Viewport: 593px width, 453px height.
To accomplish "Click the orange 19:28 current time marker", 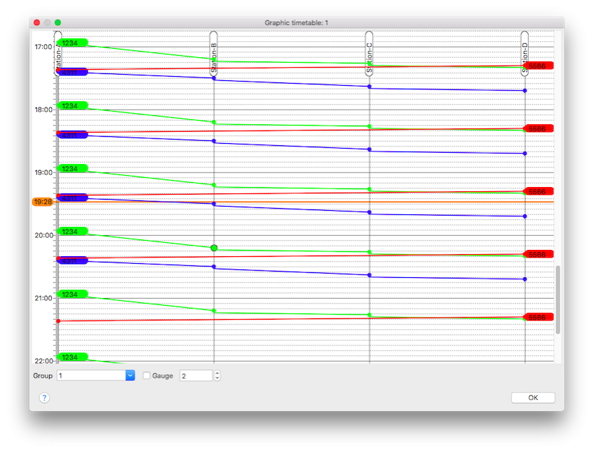I will [43, 202].
